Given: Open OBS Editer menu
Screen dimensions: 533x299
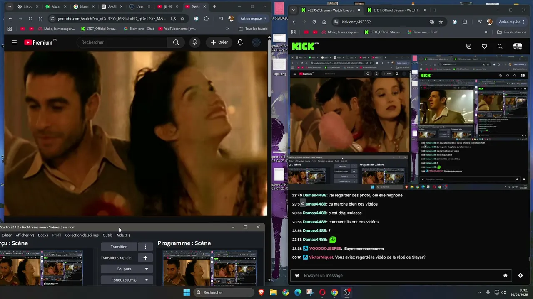Looking at the screenshot, I should pyautogui.click(x=7, y=235).
